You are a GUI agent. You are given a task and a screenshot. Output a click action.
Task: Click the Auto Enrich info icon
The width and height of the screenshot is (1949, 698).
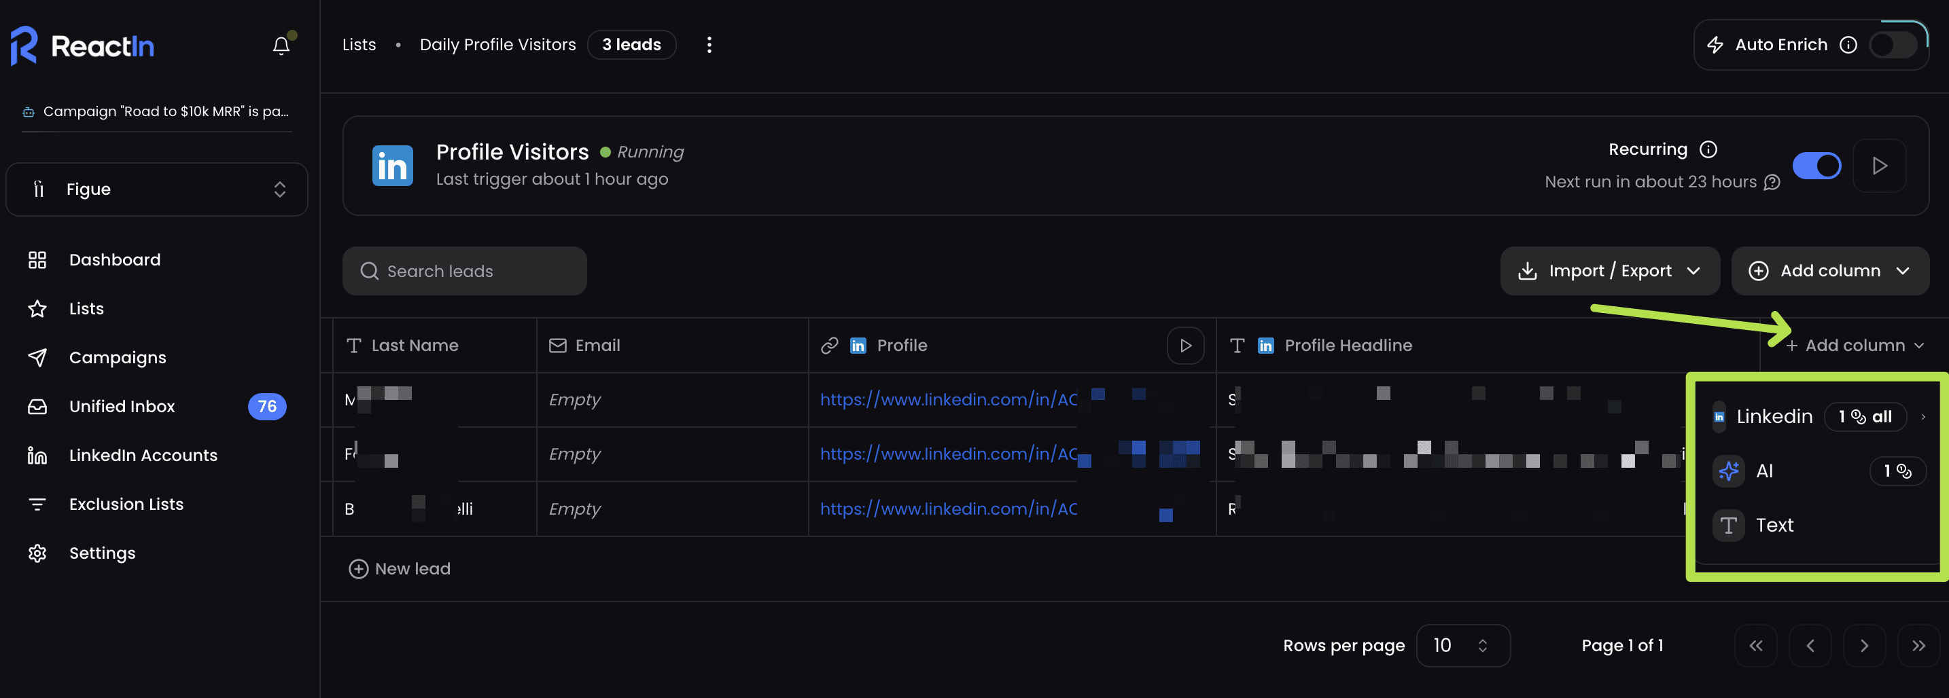pyautogui.click(x=1848, y=45)
